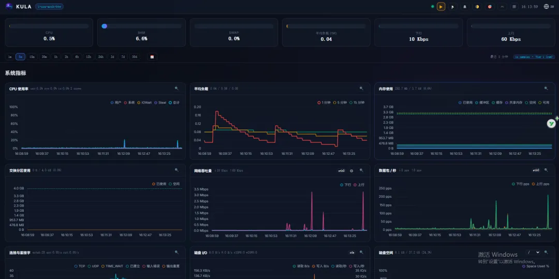
Task: Click the 平均负载 (1M) 0.04 card
Action: click(326, 33)
